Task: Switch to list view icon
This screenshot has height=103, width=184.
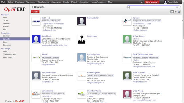Action: tap(175, 12)
